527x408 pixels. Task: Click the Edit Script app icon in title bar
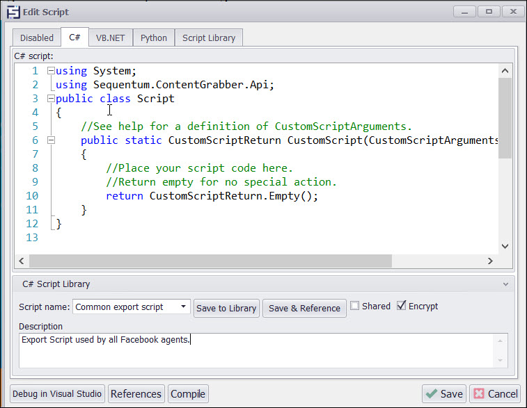point(12,12)
